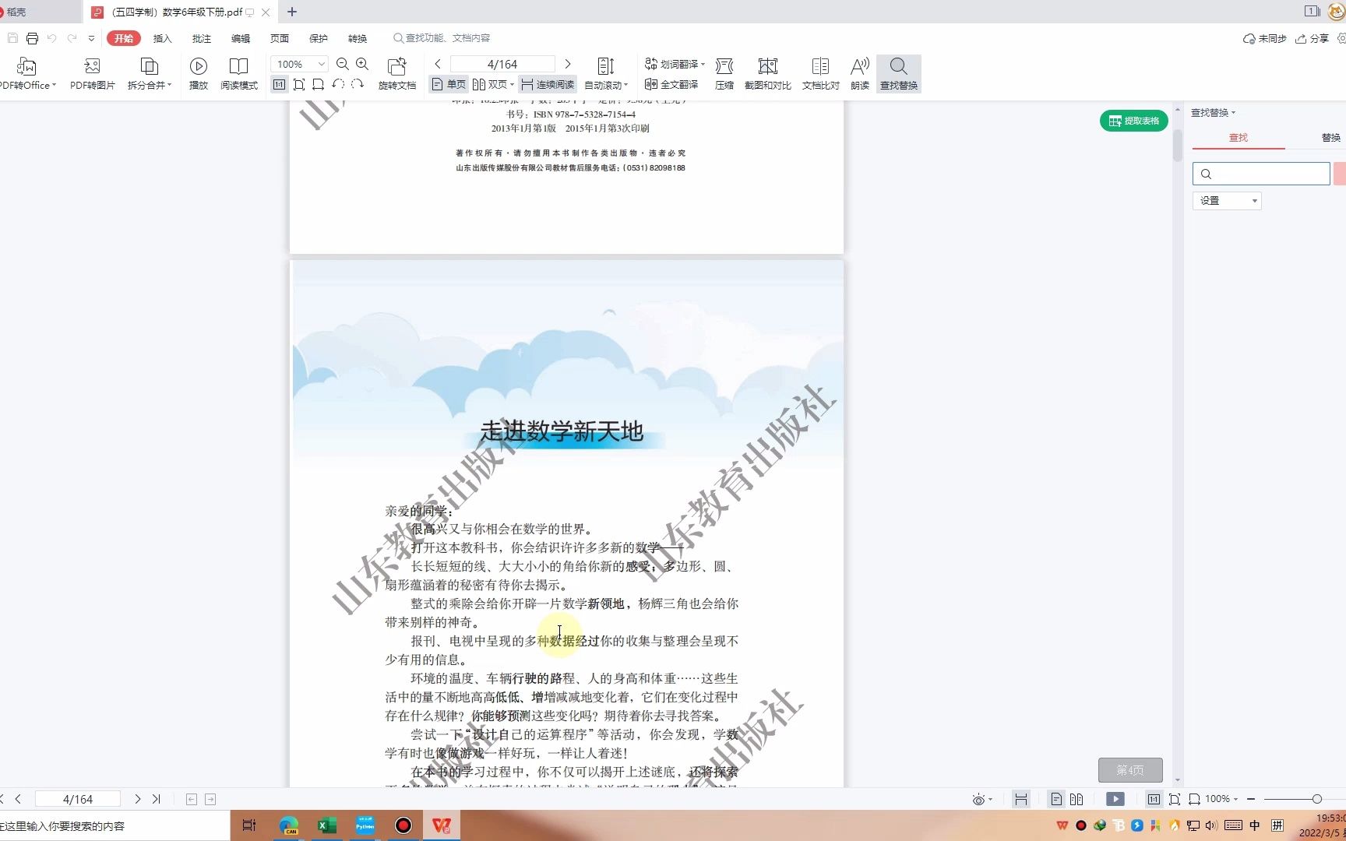
Task: Open the Insert (插入) tab
Action: pos(162,38)
